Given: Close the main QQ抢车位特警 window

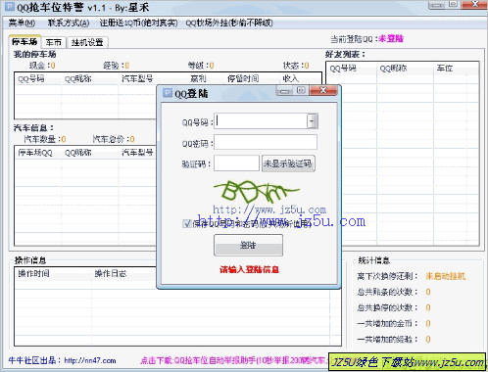Looking at the screenshot, I should point(474,4).
